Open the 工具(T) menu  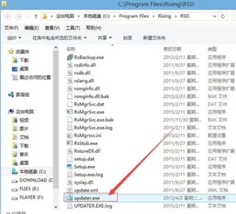(73, 28)
